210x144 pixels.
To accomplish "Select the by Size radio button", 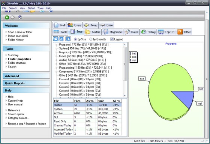I will coord(75,39).
